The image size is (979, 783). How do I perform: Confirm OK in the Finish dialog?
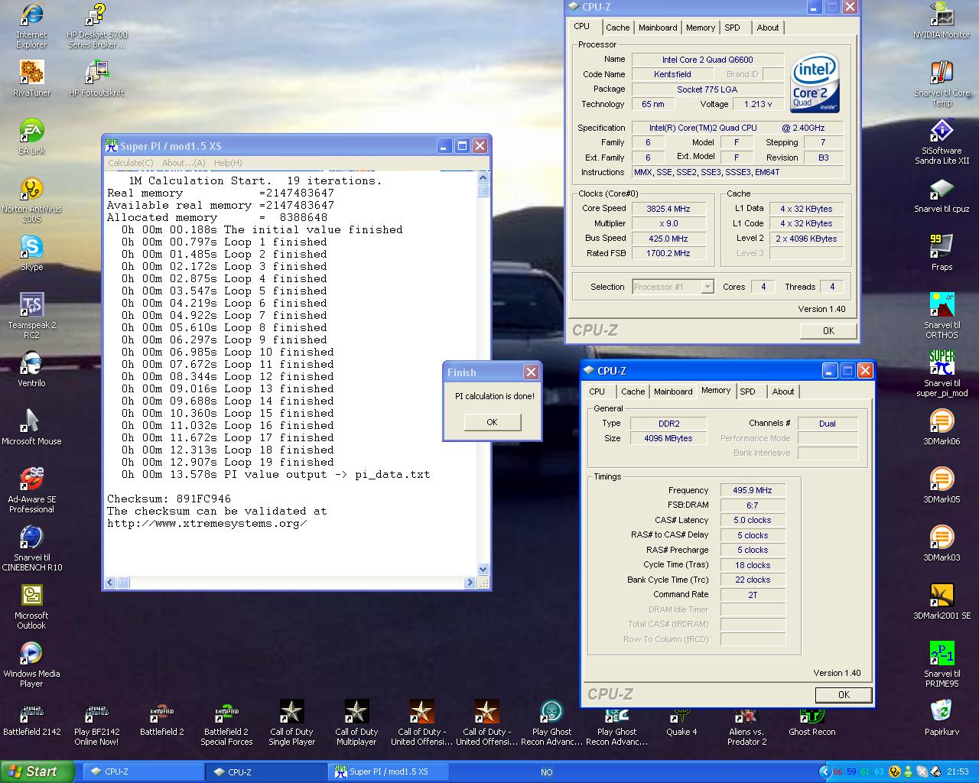click(x=492, y=422)
